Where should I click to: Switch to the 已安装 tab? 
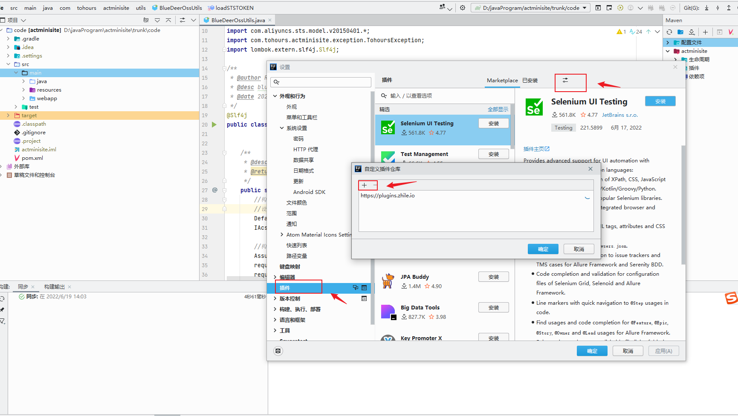530,80
